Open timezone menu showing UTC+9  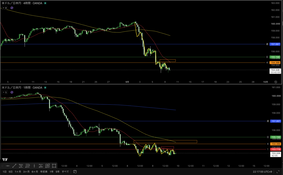pos(263,172)
